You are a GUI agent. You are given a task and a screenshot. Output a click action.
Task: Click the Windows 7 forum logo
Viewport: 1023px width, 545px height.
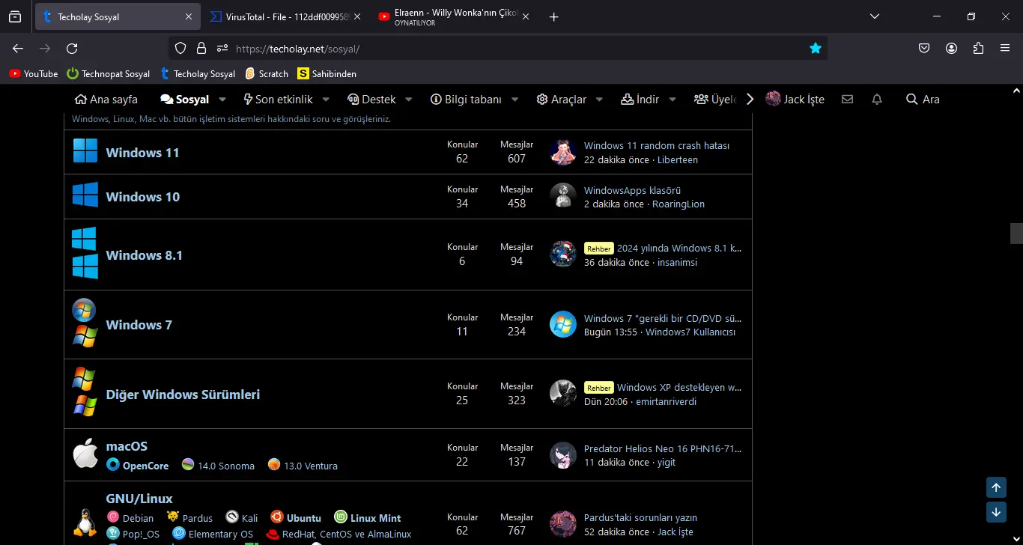coord(85,323)
